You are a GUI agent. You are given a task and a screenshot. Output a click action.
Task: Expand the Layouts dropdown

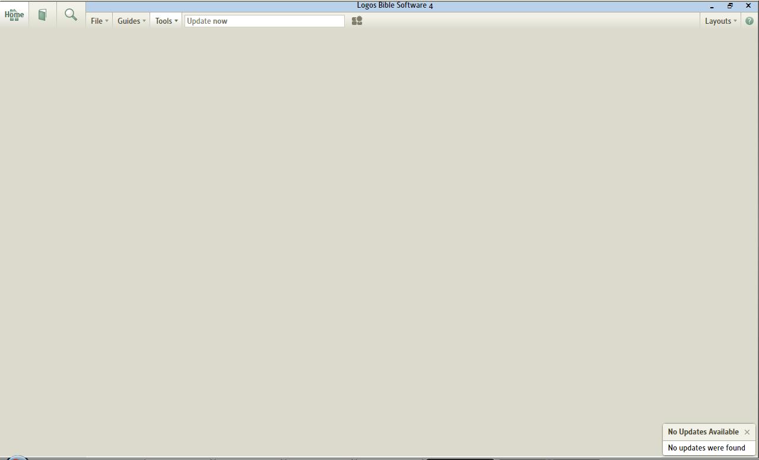720,21
